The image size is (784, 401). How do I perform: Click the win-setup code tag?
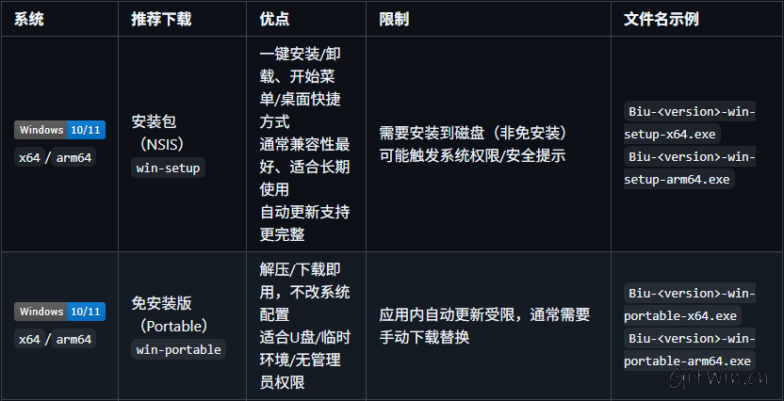(x=167, y=168)
